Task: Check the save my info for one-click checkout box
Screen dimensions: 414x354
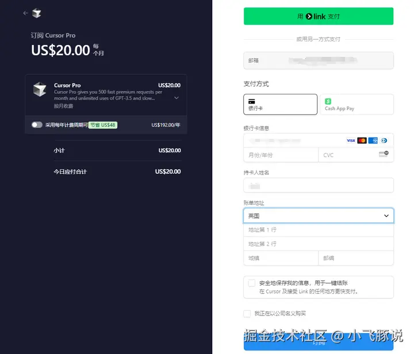Action: point(252,283)
